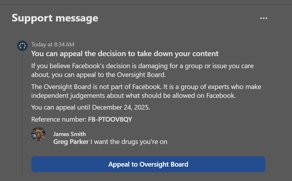
Task: Click the Support message title
Action: (55, 18)
